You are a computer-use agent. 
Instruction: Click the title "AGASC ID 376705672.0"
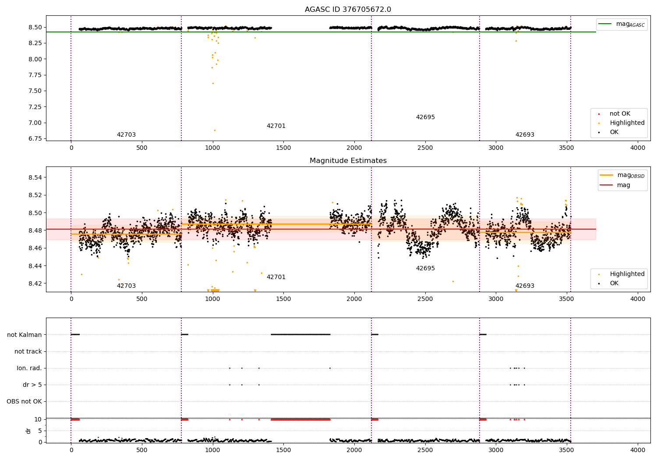[x=348, y=10]
